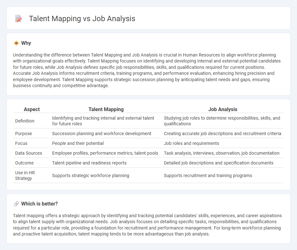Viewport: 297px width, 250px height.
Task: Click the chain link icon beside Which is better
Action: [x=16, y=204]
